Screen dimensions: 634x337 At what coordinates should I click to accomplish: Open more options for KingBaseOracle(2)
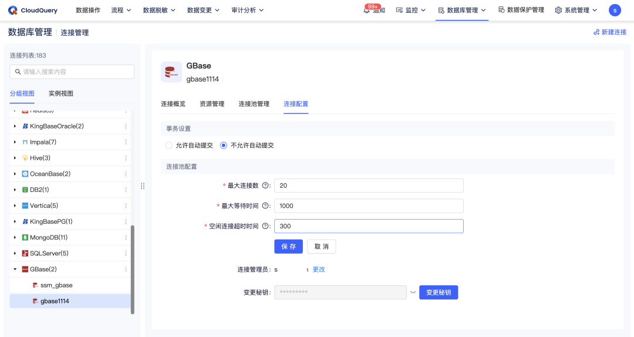126,126
